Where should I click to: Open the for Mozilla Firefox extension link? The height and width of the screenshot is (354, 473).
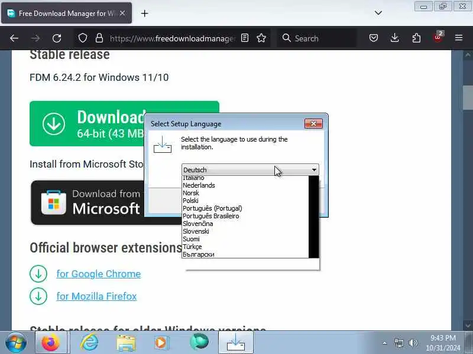[x=96, y=296]
